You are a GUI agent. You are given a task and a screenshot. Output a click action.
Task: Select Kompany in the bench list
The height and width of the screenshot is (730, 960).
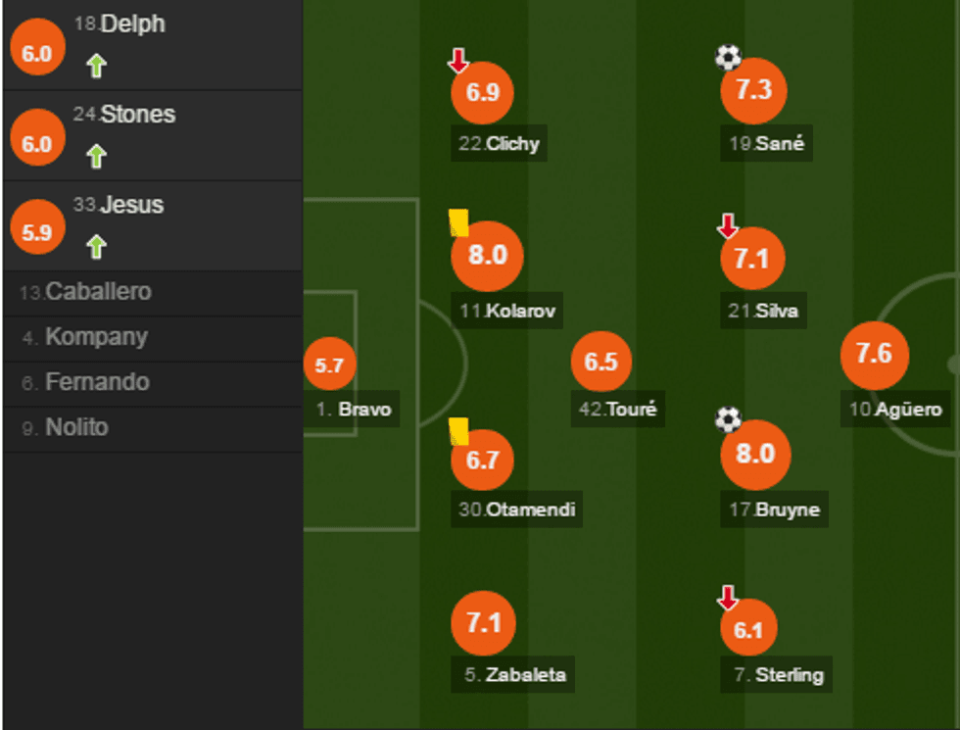pyautogui.click(x=96, y=337)
